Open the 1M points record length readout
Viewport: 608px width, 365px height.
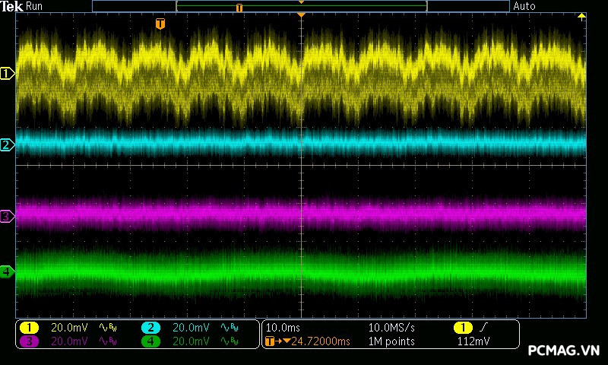pyautogui.click(x=391, y=341)
